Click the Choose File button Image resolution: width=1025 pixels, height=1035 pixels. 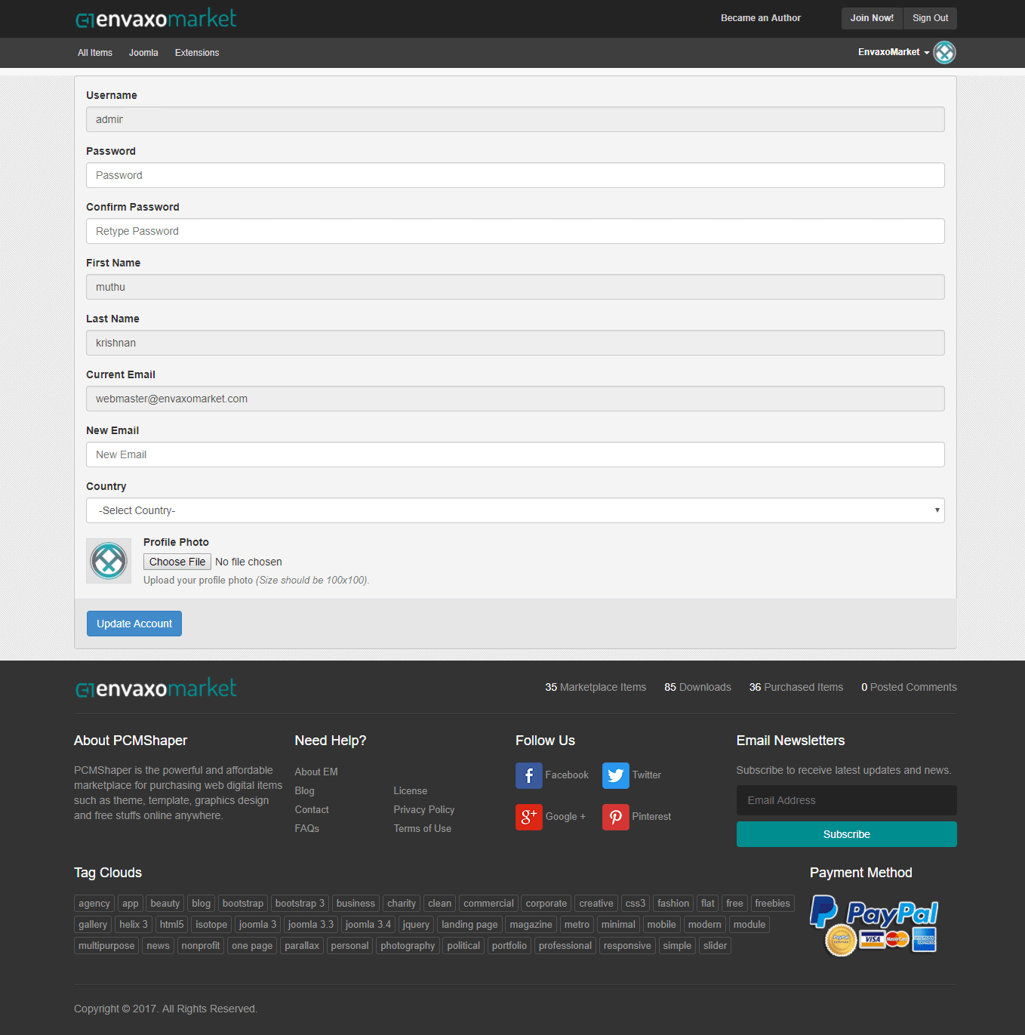[177, 562]
